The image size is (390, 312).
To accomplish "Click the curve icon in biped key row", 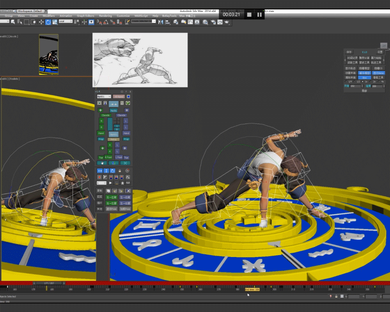I will (128, 177).
